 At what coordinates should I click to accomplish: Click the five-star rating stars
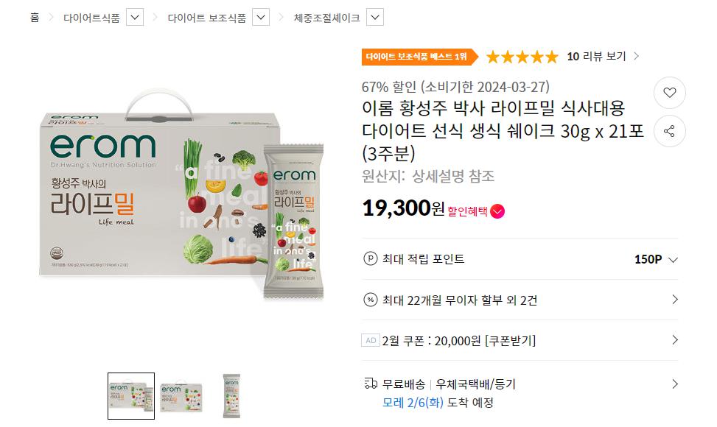pos(522,57)
